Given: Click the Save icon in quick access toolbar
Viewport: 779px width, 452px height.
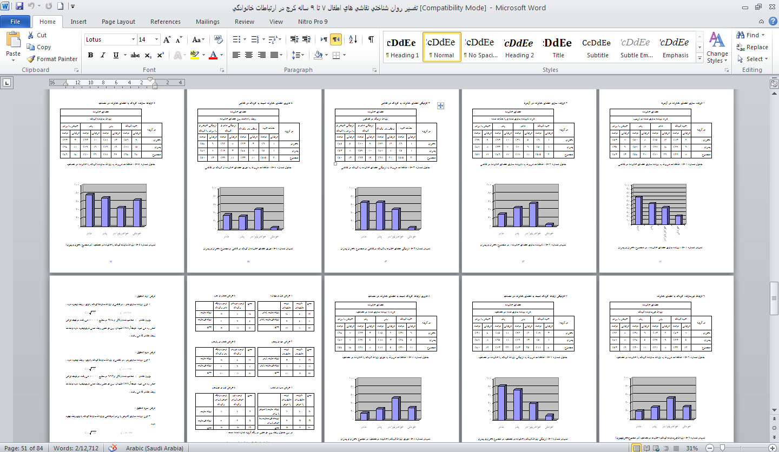Looking at the screenshot, I should tap(19, 8).
